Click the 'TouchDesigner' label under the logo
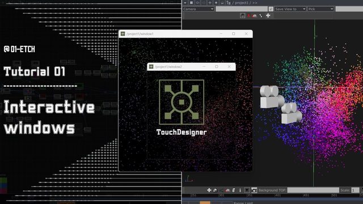363x204 pixels. coord(181,132)
